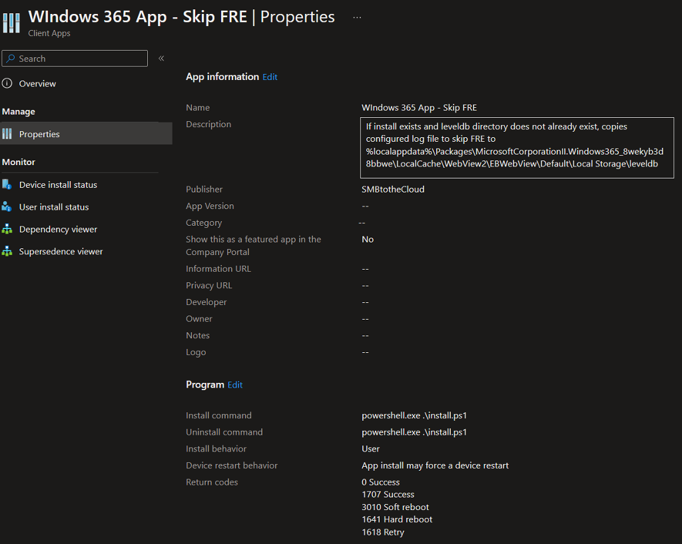682x544 pixels.
Task: Collapse the left navigation pane
Action: click(x=161, y=59)
